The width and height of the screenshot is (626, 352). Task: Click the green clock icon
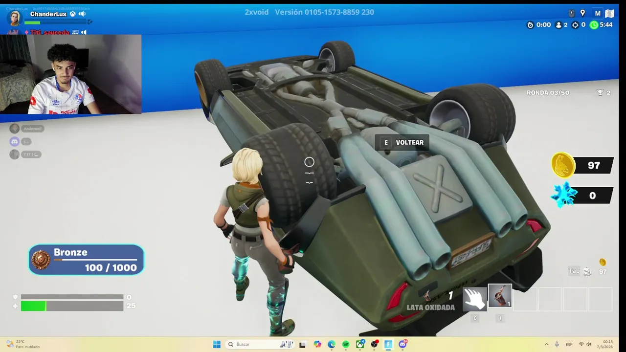(x=594, y=25)
